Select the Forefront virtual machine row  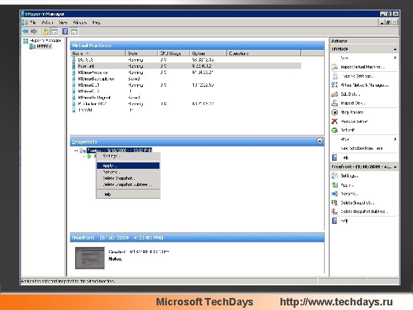(x=186, y=66)
